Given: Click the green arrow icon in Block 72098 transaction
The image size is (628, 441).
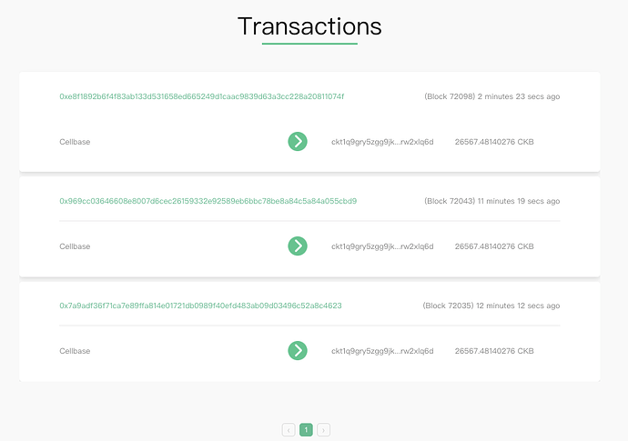Looking at the screenshot, I should click(x=298, y=142).
